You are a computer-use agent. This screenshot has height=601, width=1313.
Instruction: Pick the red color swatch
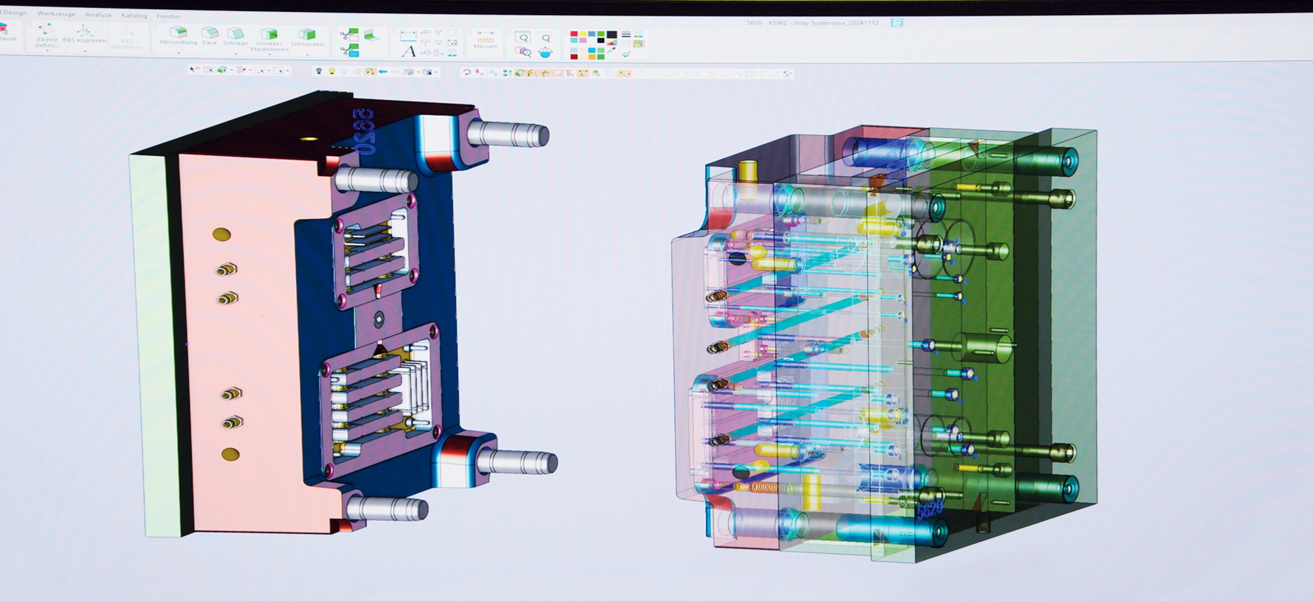pos(574,34)
